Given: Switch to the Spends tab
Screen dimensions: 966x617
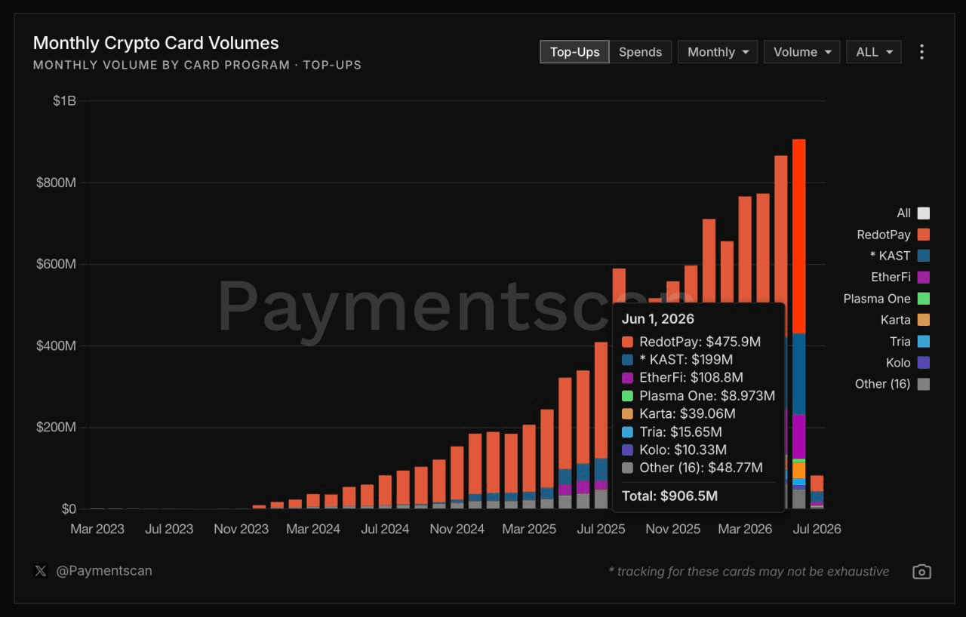Looking at the screenshot, I should click(640, 52).
